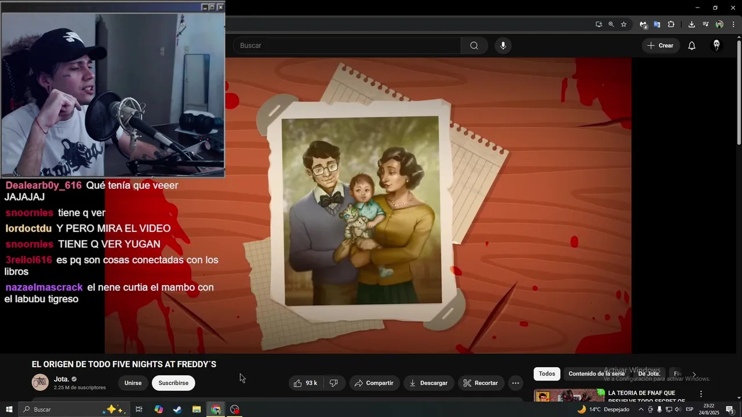Open YouTube notifications bell
742x417 pixels.
tap(692, 46)
